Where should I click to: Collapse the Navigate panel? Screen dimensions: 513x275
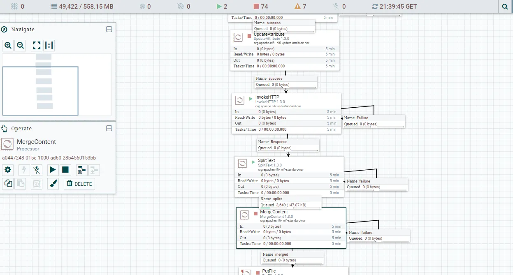[x=109, y=29]
